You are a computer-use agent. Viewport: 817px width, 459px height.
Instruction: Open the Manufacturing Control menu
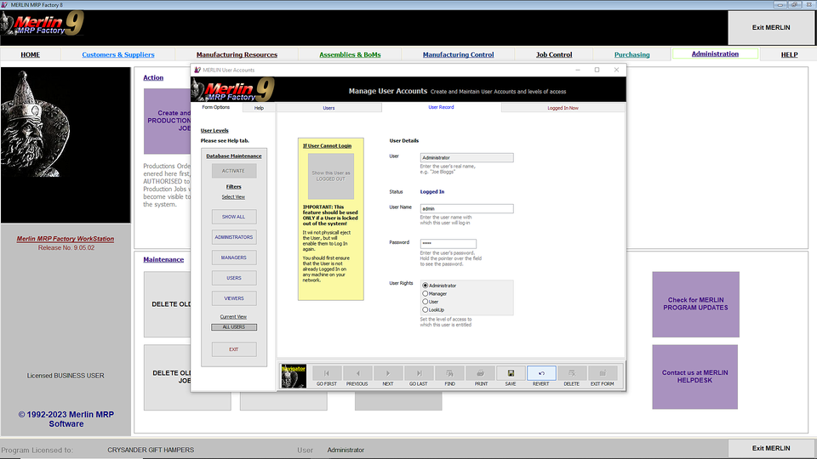(458, 54)
